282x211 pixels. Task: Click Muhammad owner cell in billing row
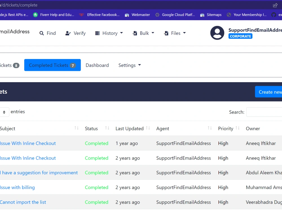point(264,187)
